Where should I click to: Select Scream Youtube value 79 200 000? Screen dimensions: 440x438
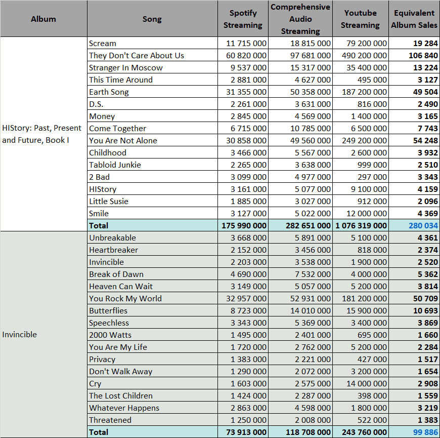(361, 43)
